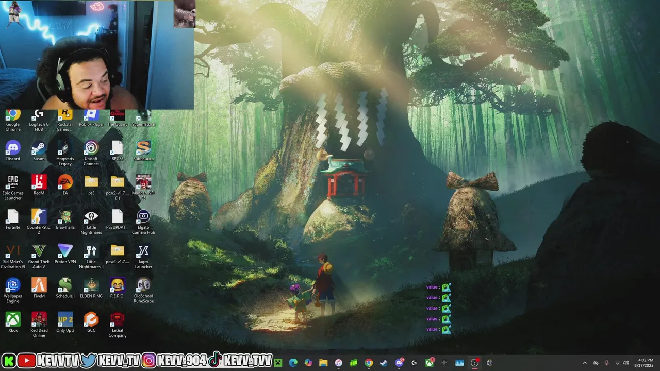
Task: Open Lethal Company desktop icon
Action: pos(118,325)
